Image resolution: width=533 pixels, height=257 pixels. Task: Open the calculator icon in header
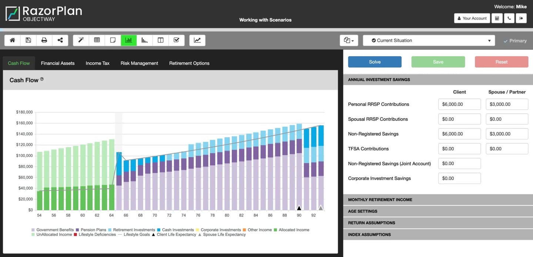497,18
